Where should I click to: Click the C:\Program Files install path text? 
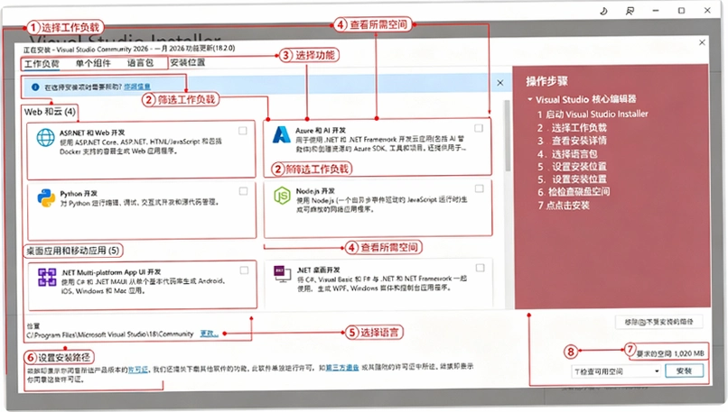click(x=109, y=334)
